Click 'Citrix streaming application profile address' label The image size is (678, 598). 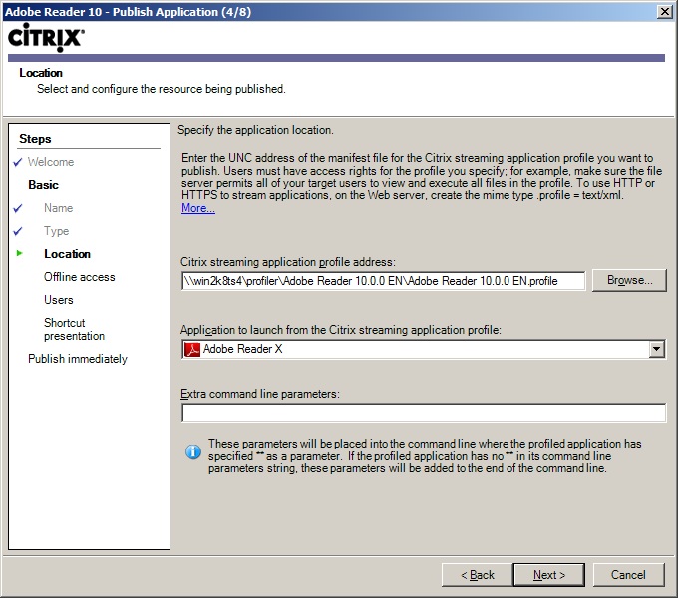(x=288, y=262)
